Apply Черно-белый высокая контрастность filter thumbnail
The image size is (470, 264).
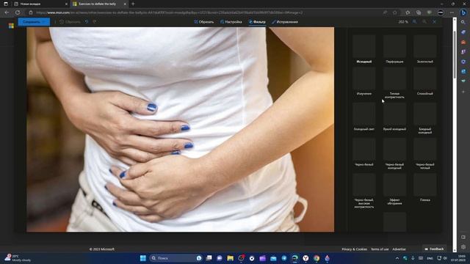coord(364,185)
